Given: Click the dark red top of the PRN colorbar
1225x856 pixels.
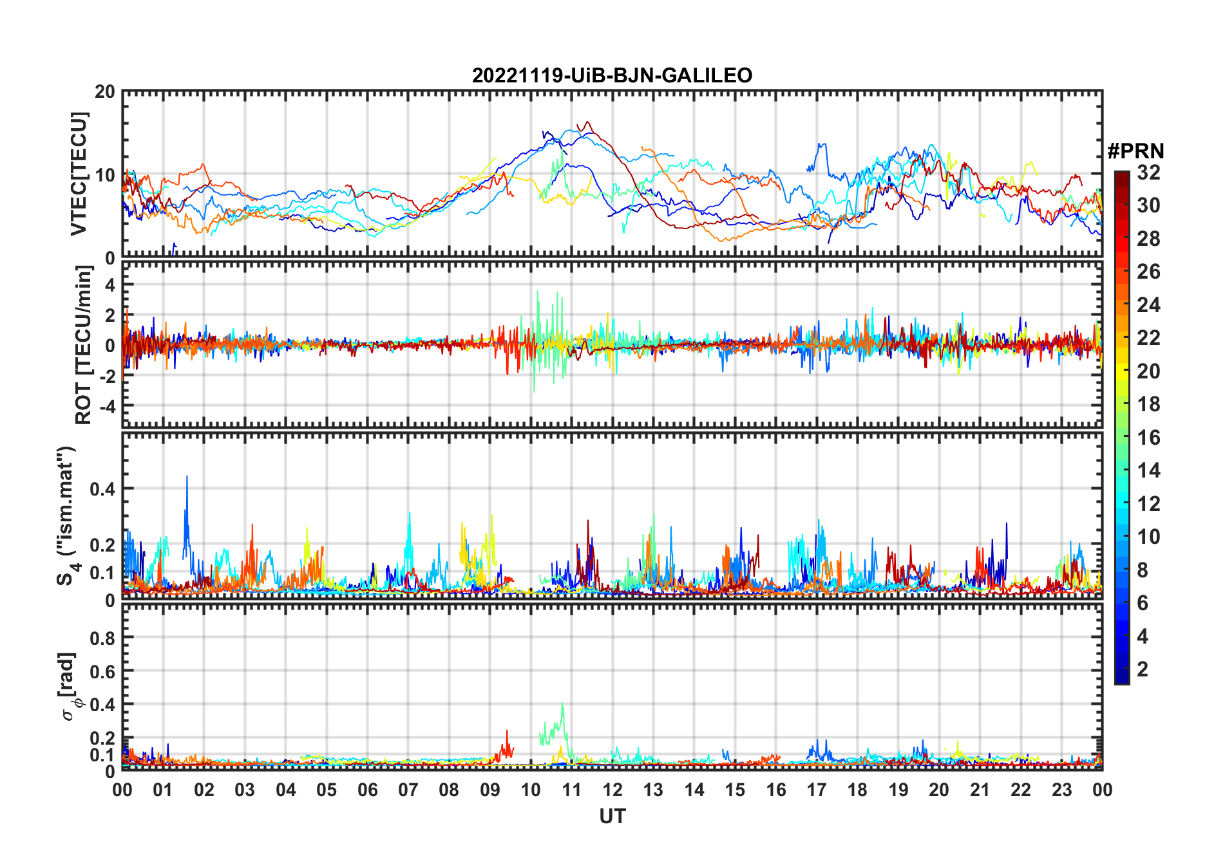Looking at the screenshot, I should coord(1121,178).
